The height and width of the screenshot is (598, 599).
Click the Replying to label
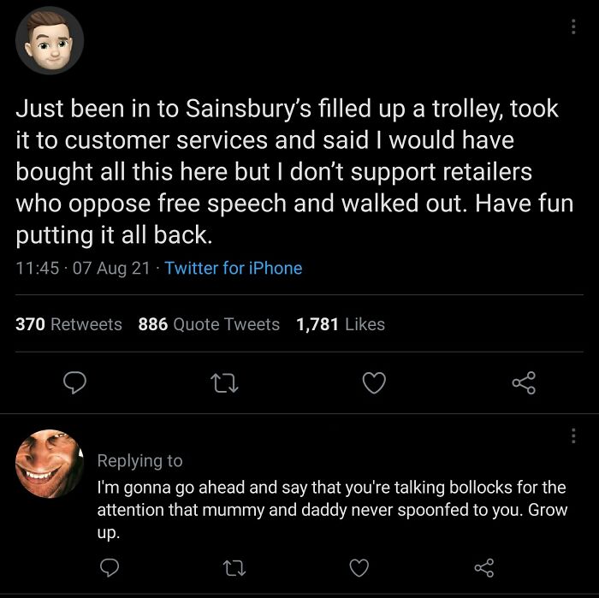coord(139,460)
